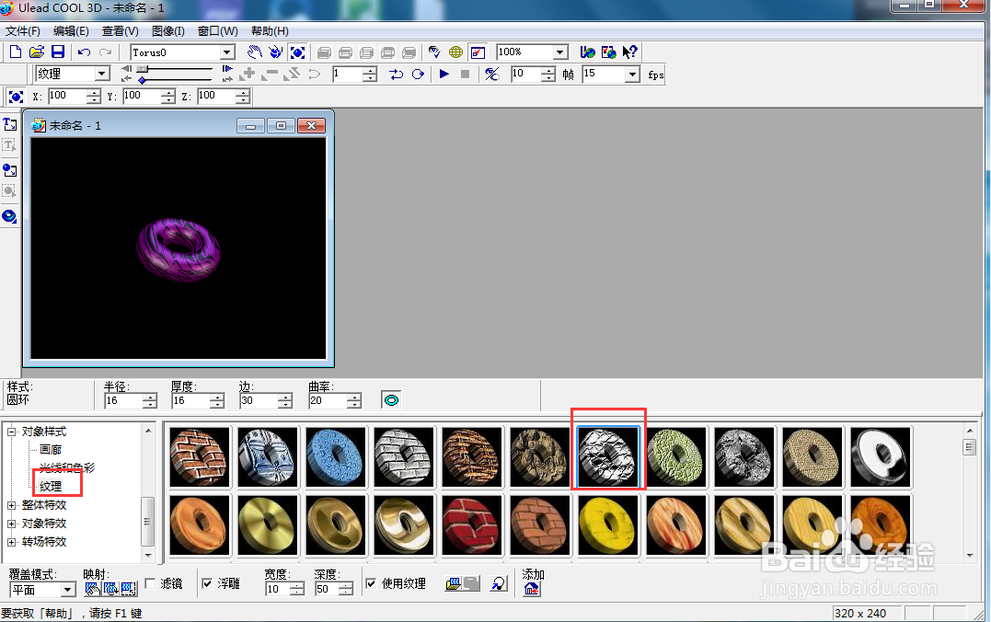Open a file using folder icon
This screenshot has height=622, width=991.
click(37, 52)
